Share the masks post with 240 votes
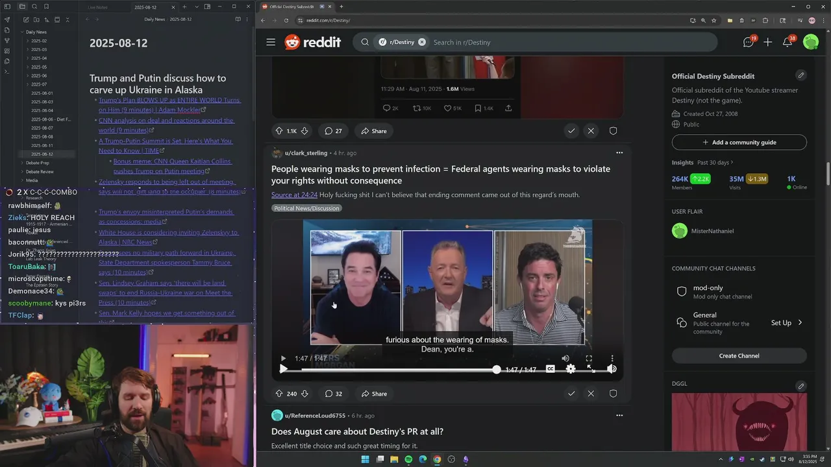 (x=374, y=394)
